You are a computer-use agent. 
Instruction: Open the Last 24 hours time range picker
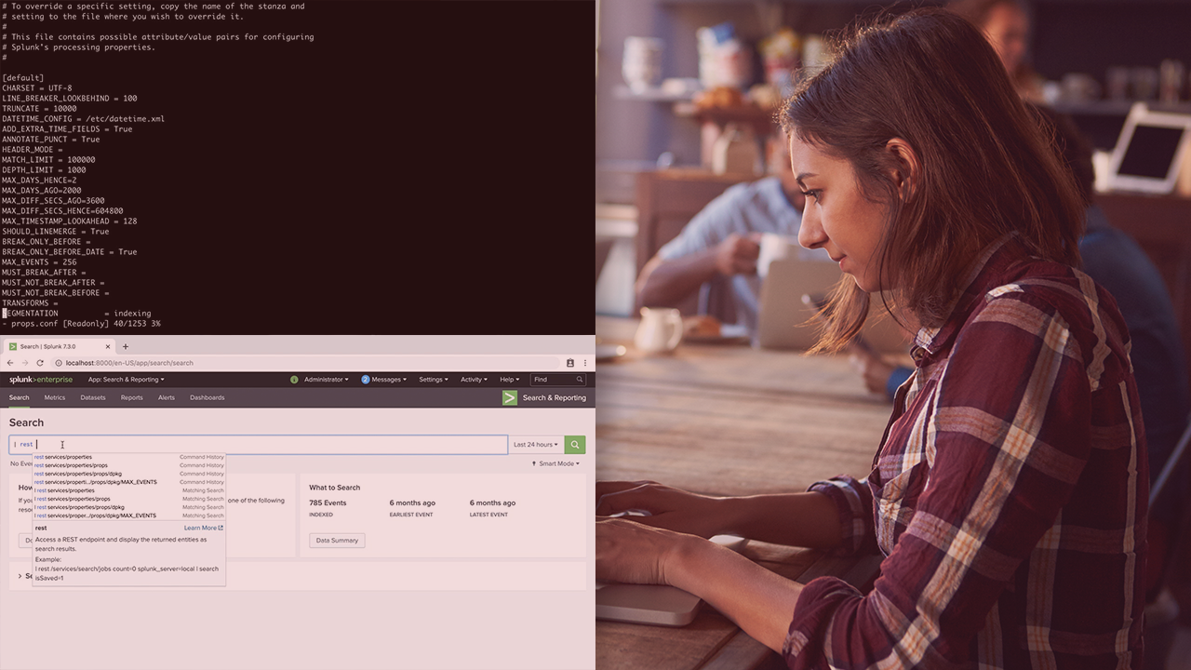point(536,445)
